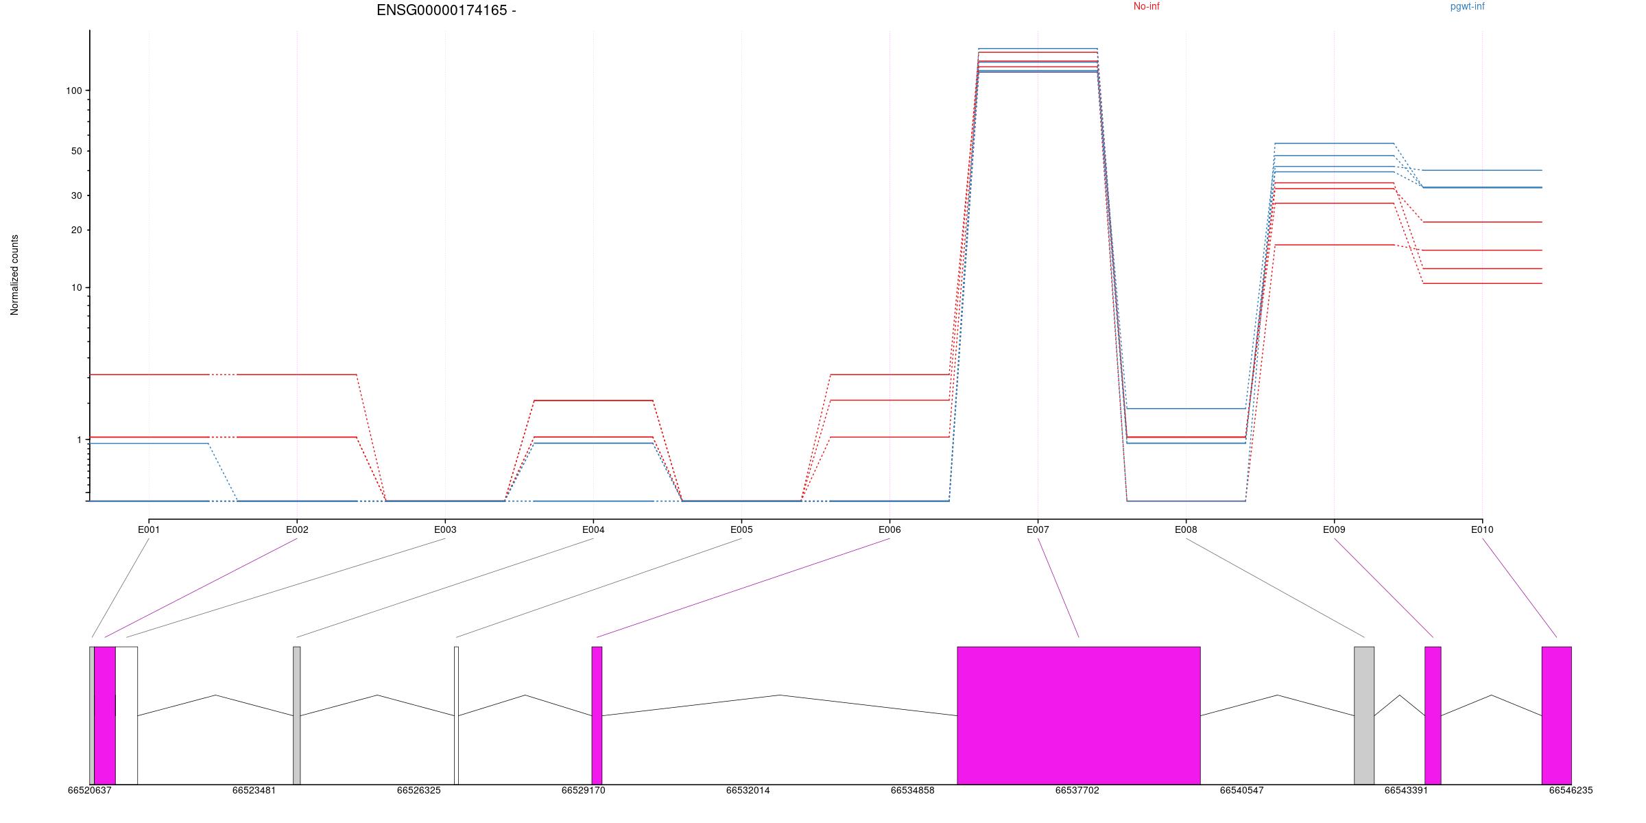This screenshot has height=823, width=1646.
Task: Click the Normalized counts axis label
Action: point(14,275)
